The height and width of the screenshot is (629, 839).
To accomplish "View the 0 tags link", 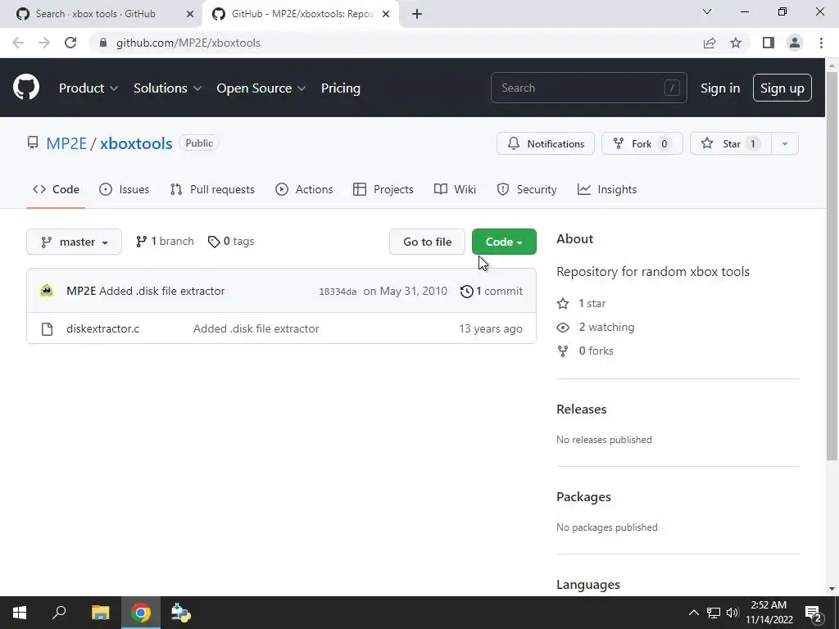I will pyautogui.click(x=231, y=242).
